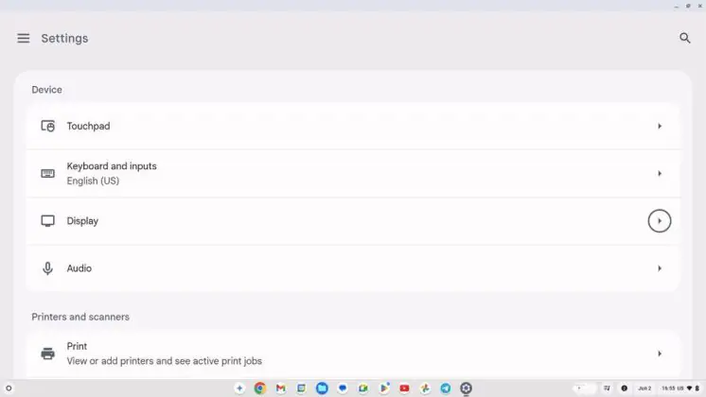Open the Audio row
This screenshot has width=706, height=397.
353,268
